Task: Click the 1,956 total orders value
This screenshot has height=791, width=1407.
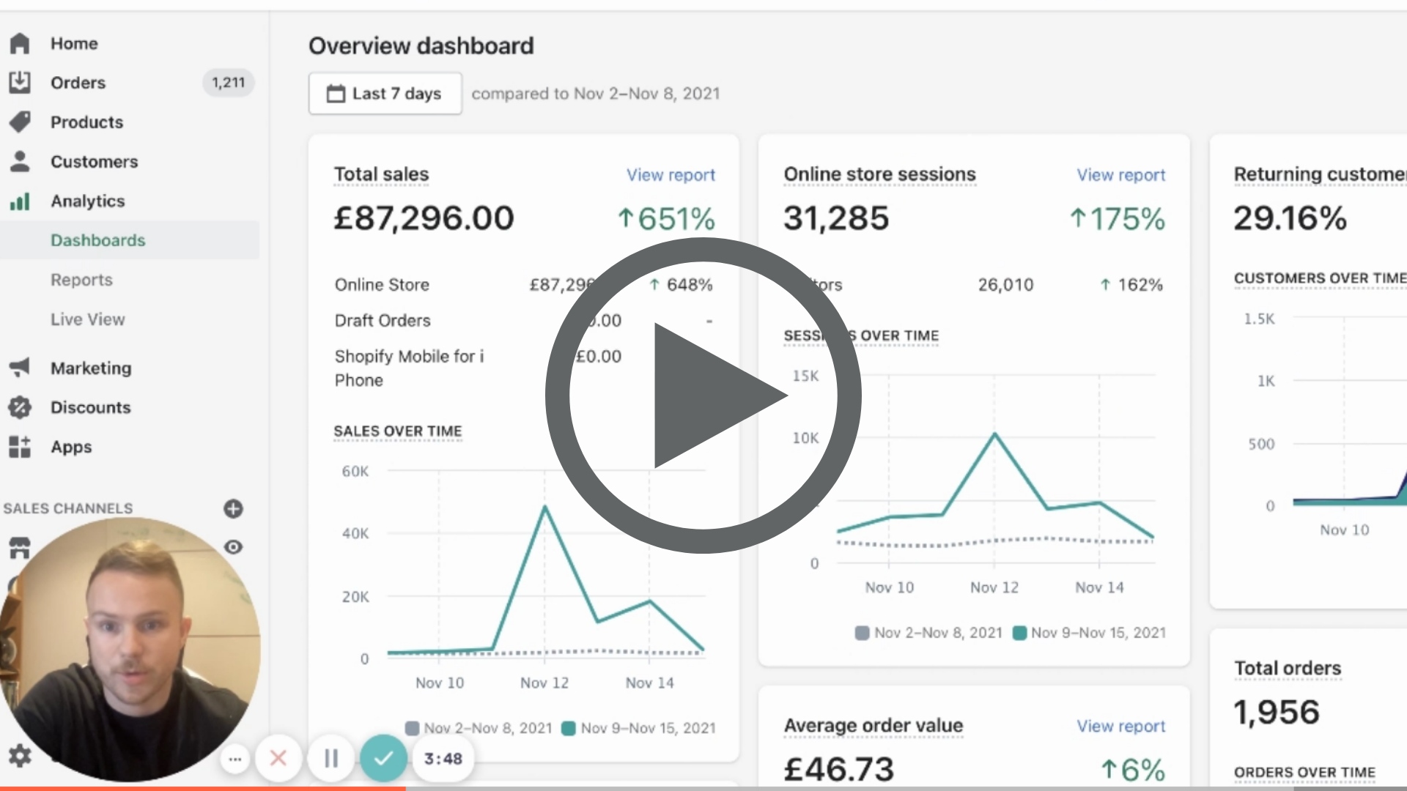Action: point(1277,712)
